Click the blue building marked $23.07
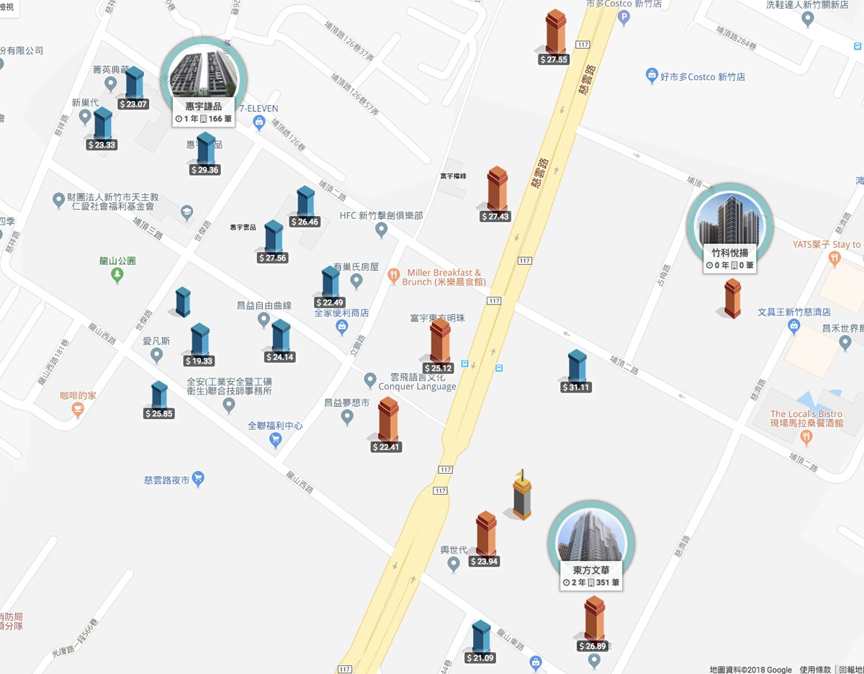 click(x=134, y=83)
